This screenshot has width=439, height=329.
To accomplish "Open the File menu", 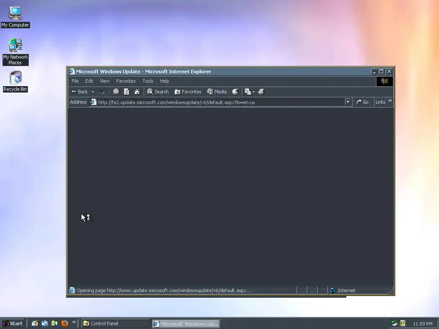I will [x=75, y=81].
